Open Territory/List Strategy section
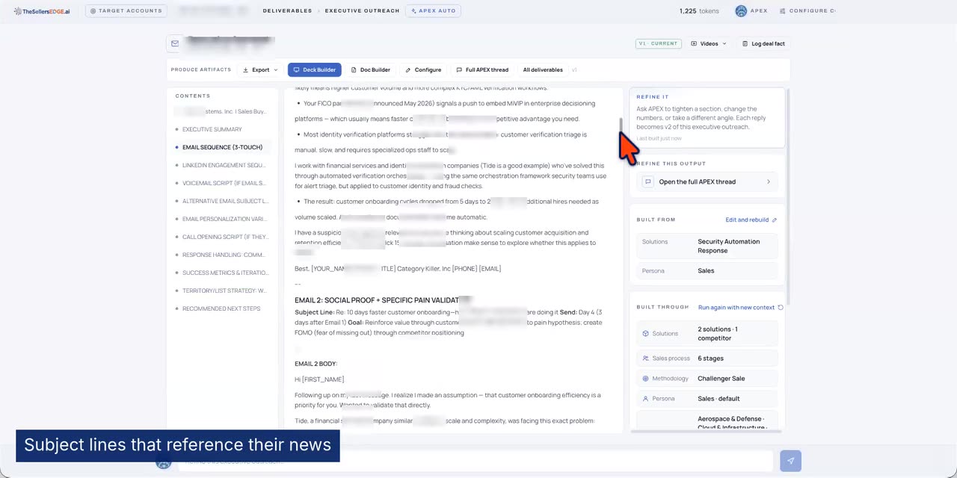957x478 pixels. [224, 291]
